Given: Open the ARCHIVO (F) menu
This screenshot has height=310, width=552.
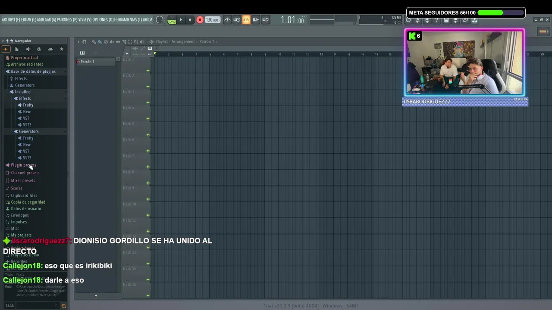Looking at the screenshot, I should [x=11, y=20].
